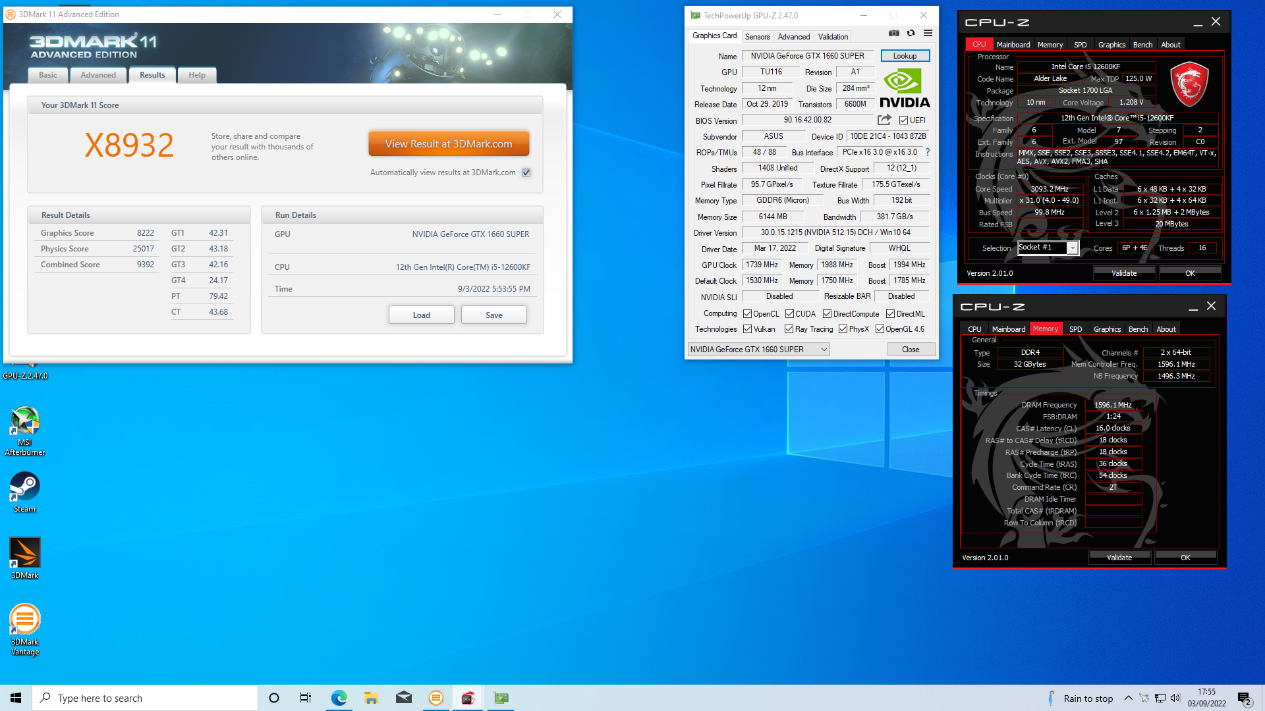Switch to CPU-Z taskbar icon

click(x=468, y=698)
